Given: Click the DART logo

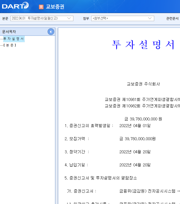Looking at the screenshot, I should (15, 5).
